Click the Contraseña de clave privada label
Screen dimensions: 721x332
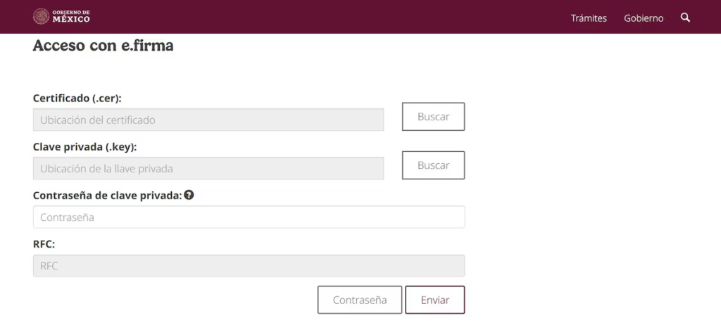pyautogui.click(x=107, y=195)
